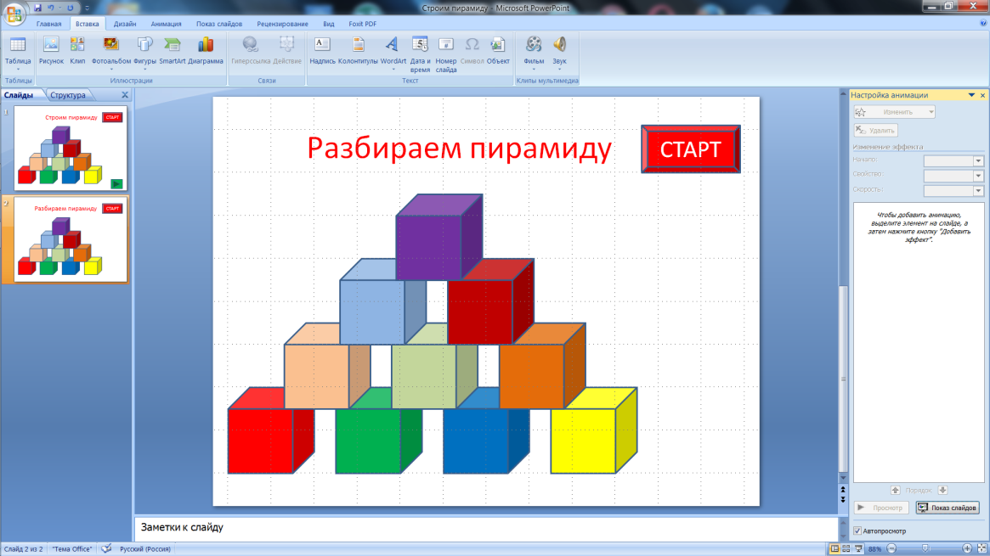
Task: Open the Клип clip art tool
Action: [77, 49]
